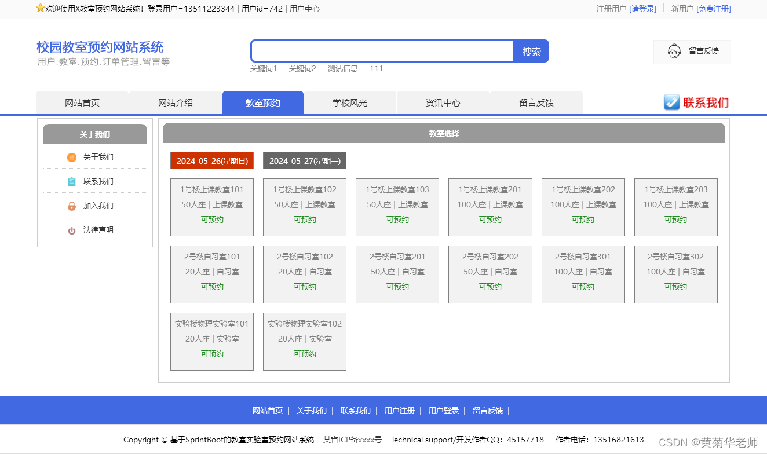
Task: Select room 2号楼自习室102
Action: coord(305,274)
